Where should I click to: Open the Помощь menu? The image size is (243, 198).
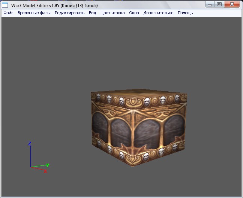pos(185,13)
